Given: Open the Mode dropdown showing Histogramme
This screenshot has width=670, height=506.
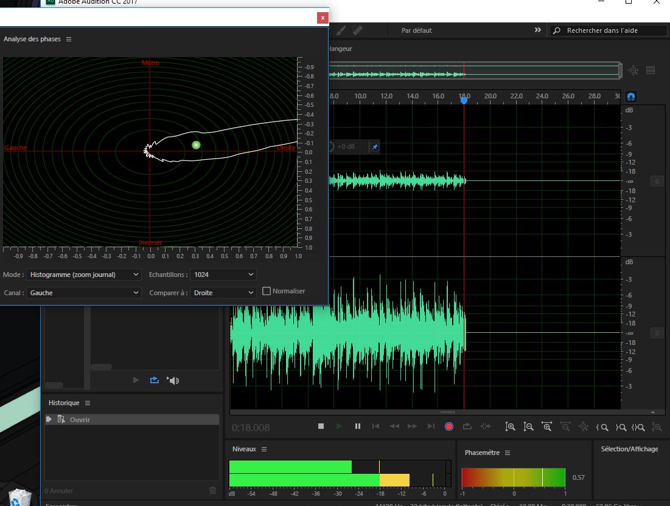Looking at the screenshot, I should point(84,275).
